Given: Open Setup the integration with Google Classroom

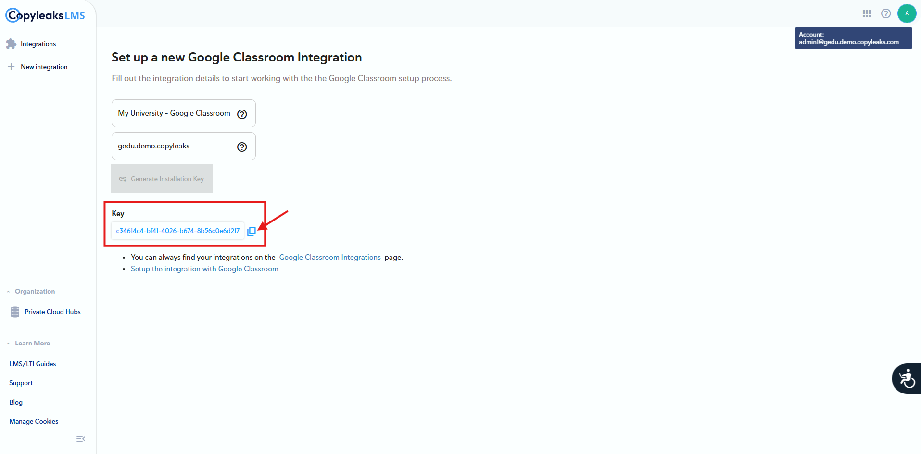Looking at the screenshot, I should pos(204,269).
